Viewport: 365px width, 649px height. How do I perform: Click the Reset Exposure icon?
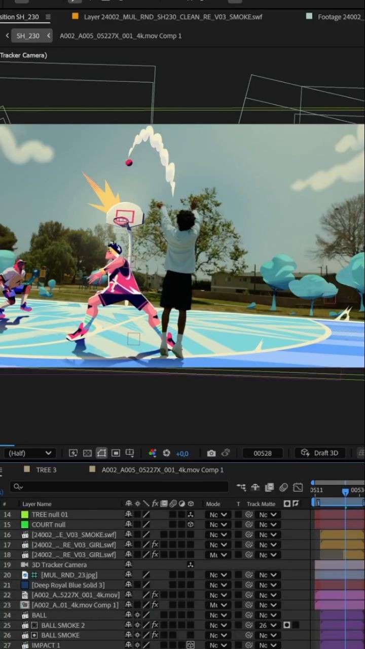[x=166, y=453]
